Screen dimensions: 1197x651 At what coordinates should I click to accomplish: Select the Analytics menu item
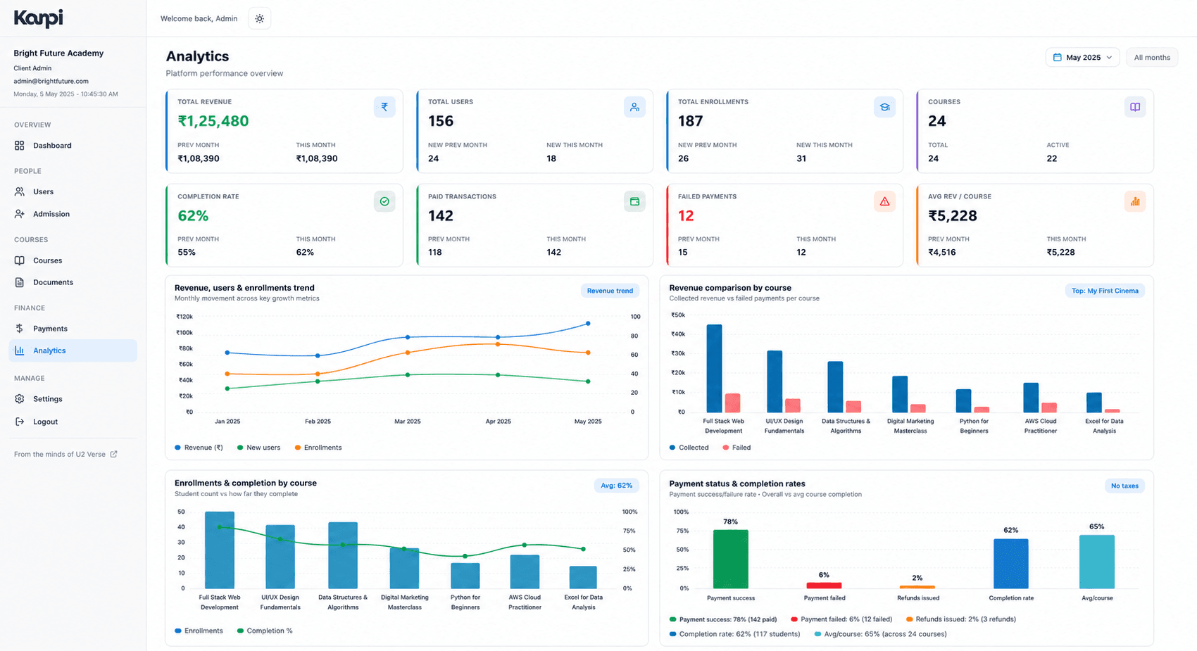tap(73, 350)
